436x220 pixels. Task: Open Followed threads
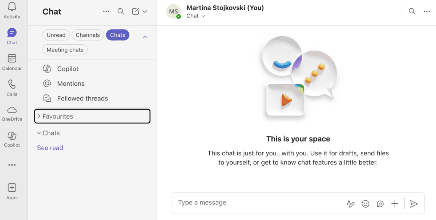(x=82, y=98)
